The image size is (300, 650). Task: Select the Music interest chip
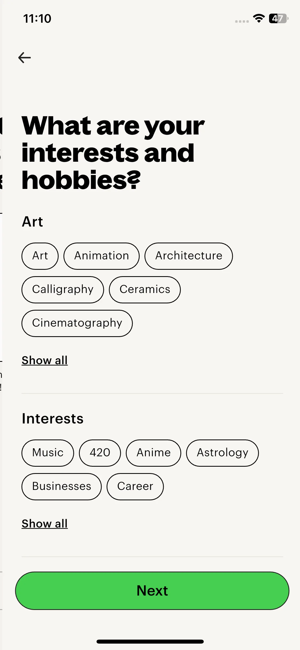[48, 453]
